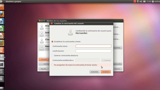Focus the "Contraseña nueva" field

[93, 46]
